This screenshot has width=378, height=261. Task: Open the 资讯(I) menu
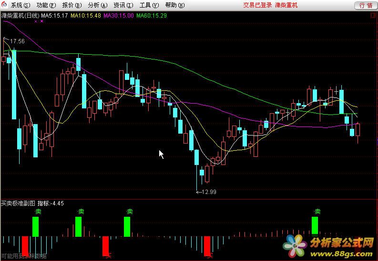coord(123,5)
